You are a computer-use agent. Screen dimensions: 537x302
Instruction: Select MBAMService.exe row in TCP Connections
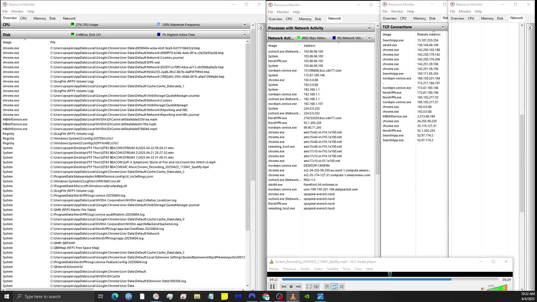coord(414,117)
